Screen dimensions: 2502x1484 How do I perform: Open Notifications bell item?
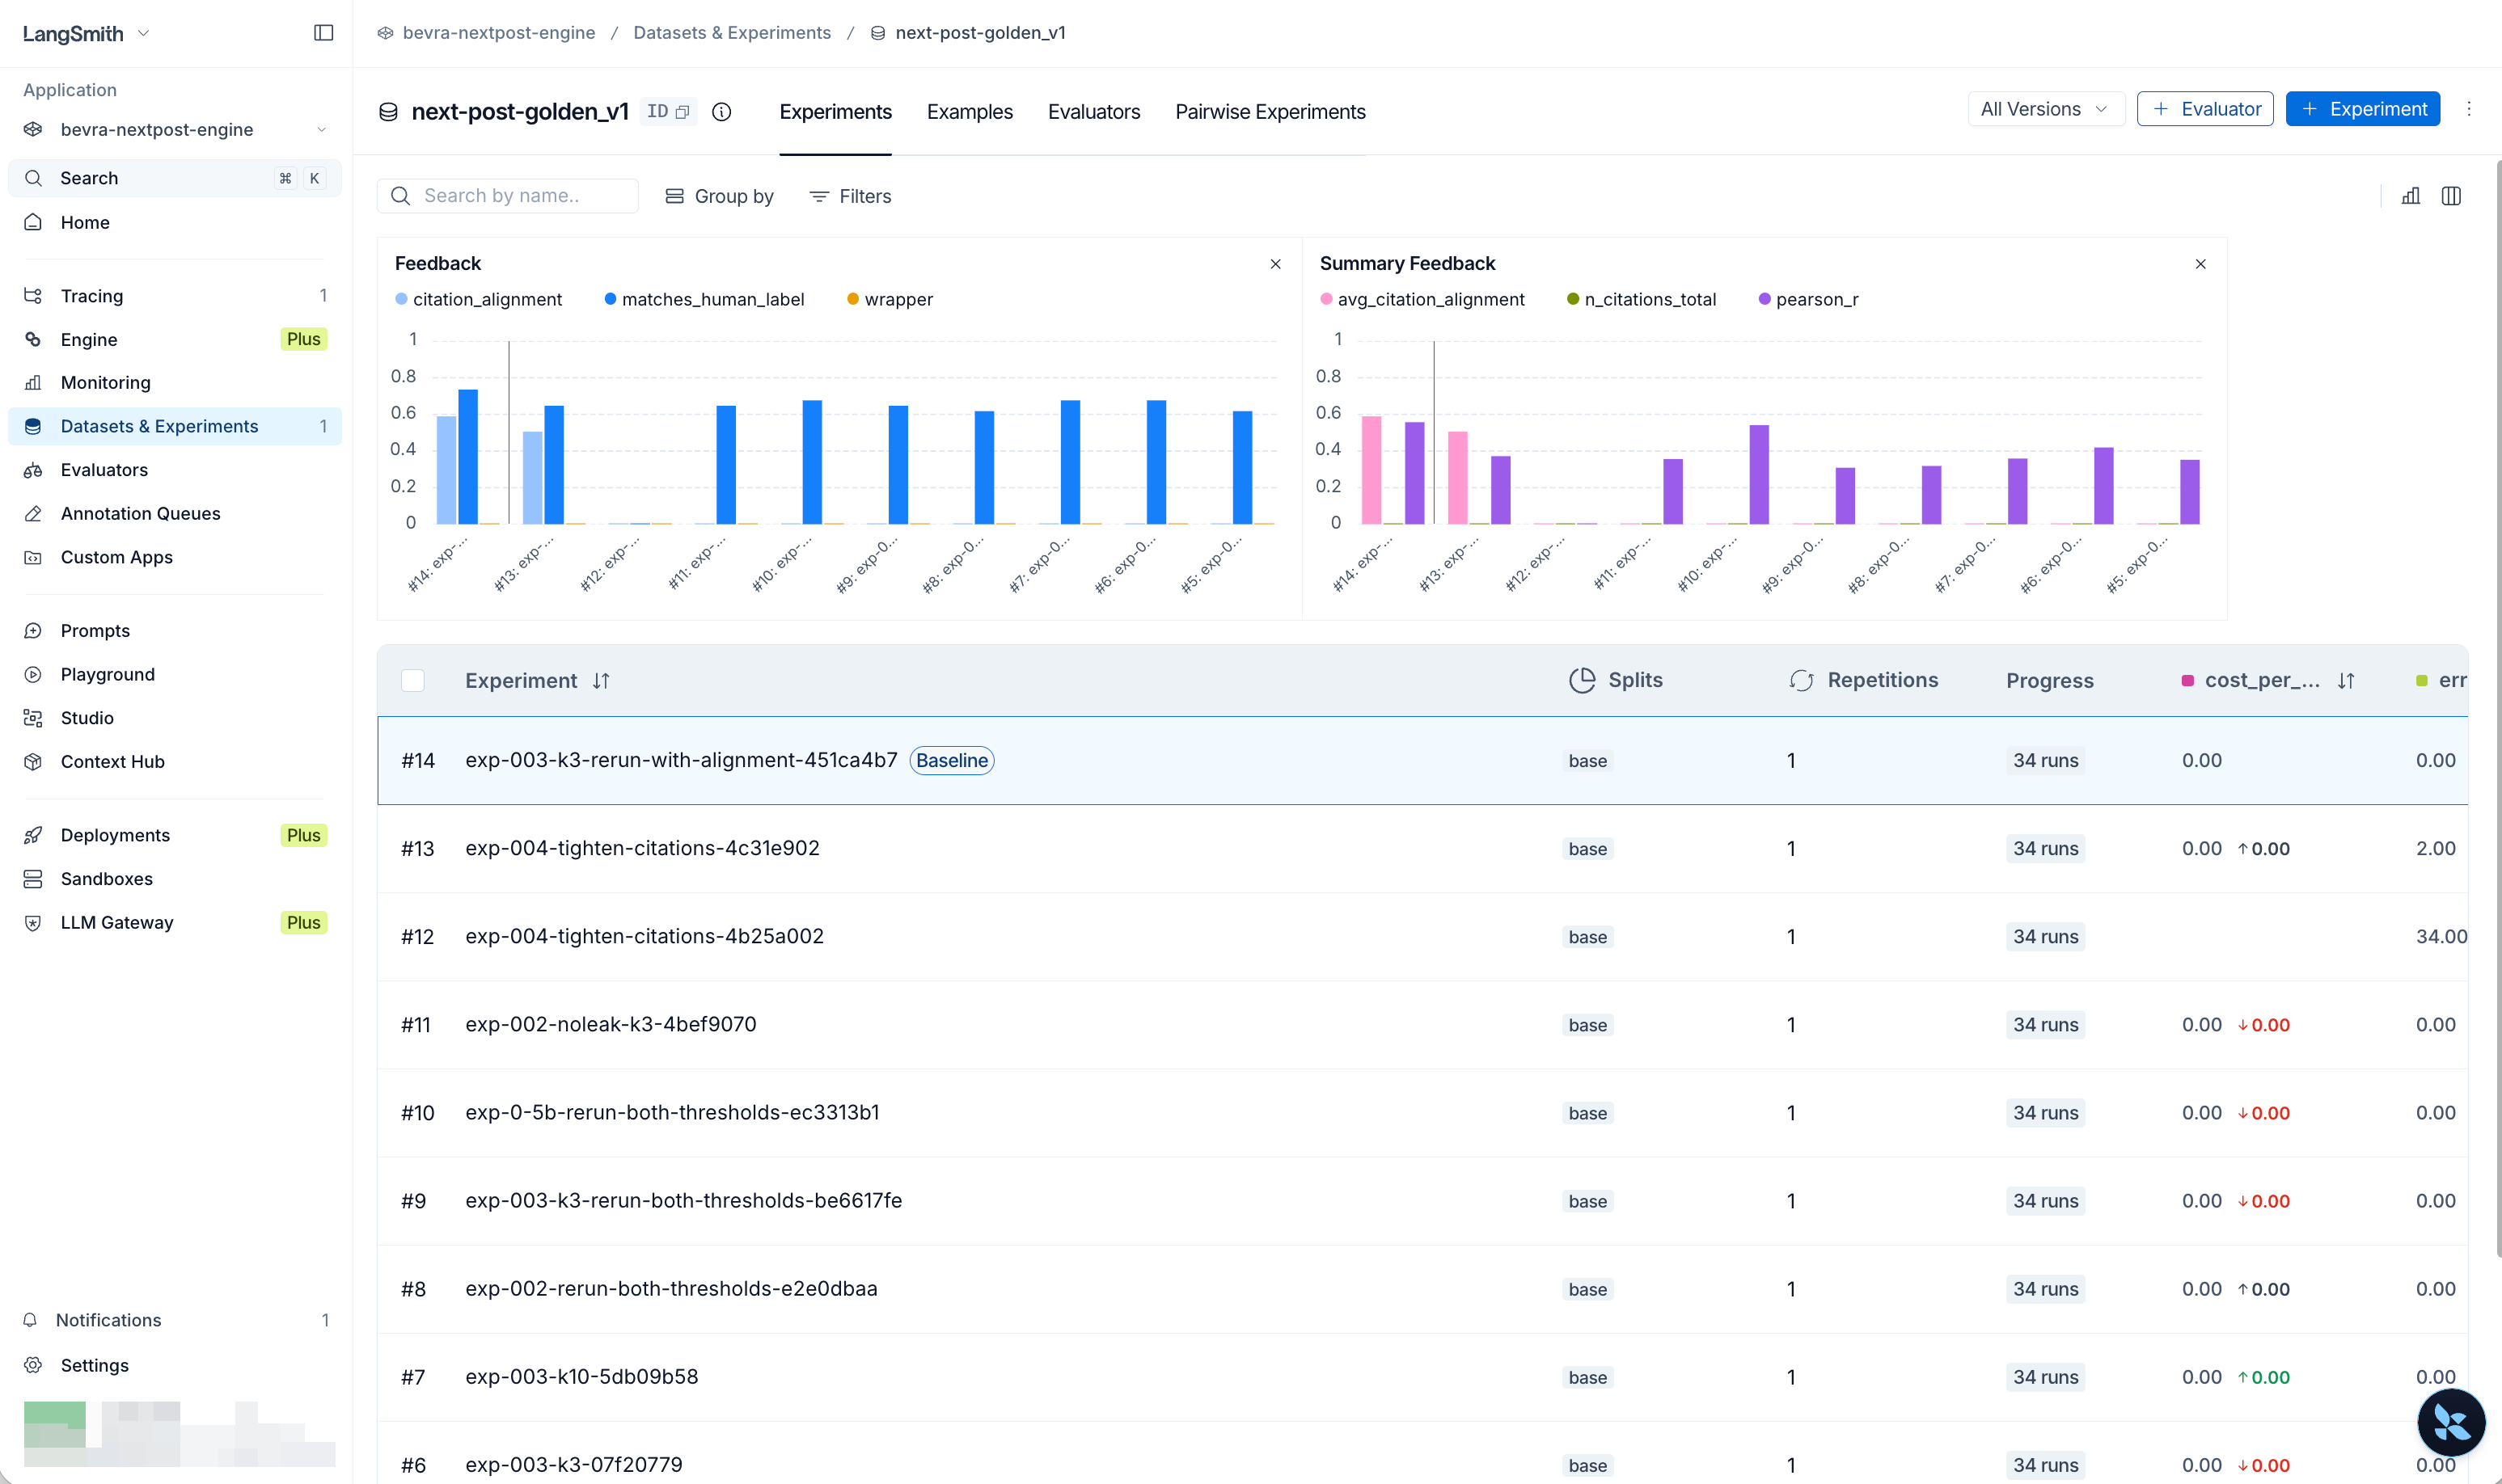[175, 1320]
